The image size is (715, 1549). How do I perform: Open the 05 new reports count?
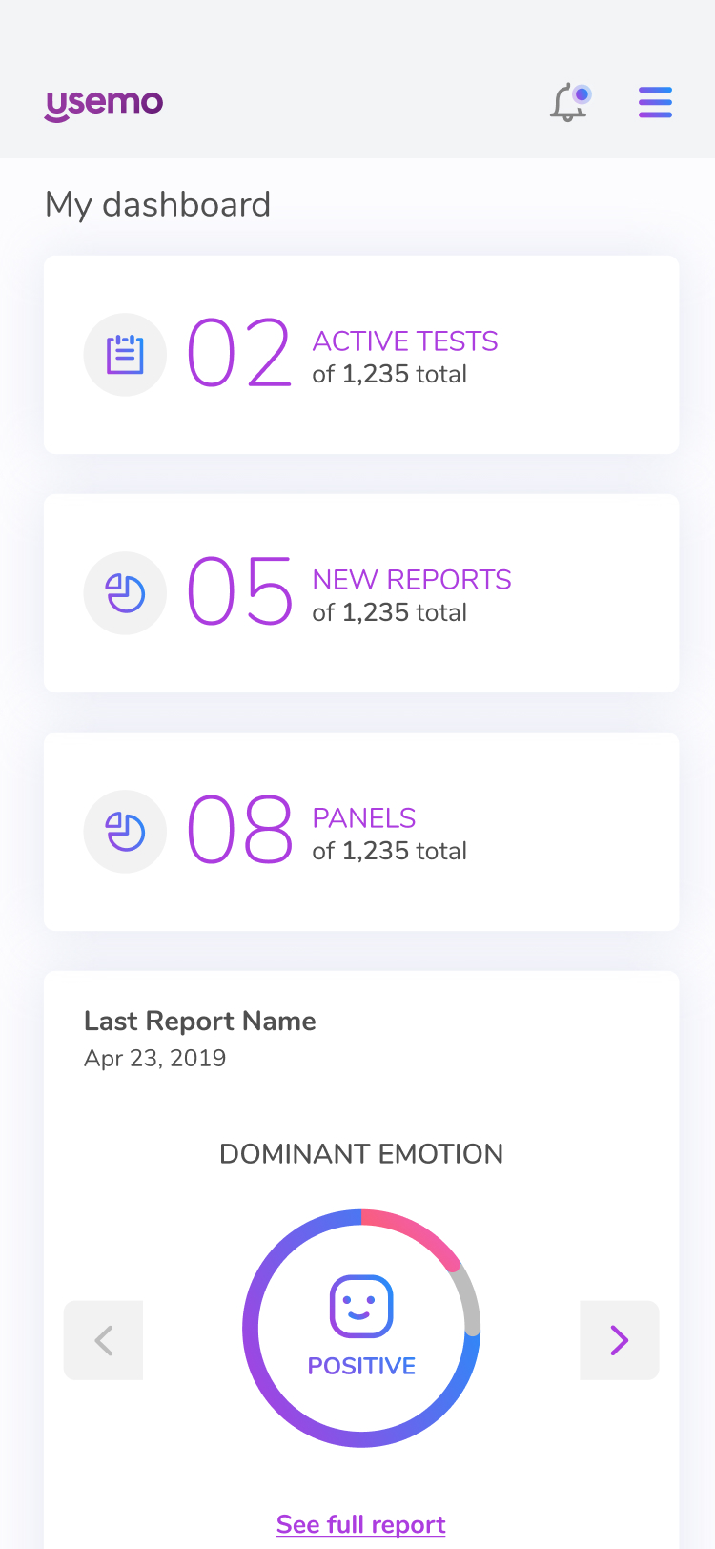tap(239, 592)
